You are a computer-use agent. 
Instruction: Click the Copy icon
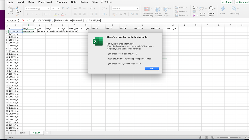coord(17,11)
